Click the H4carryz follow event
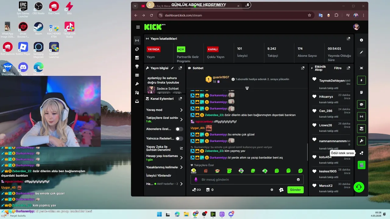 pos(331,99)
